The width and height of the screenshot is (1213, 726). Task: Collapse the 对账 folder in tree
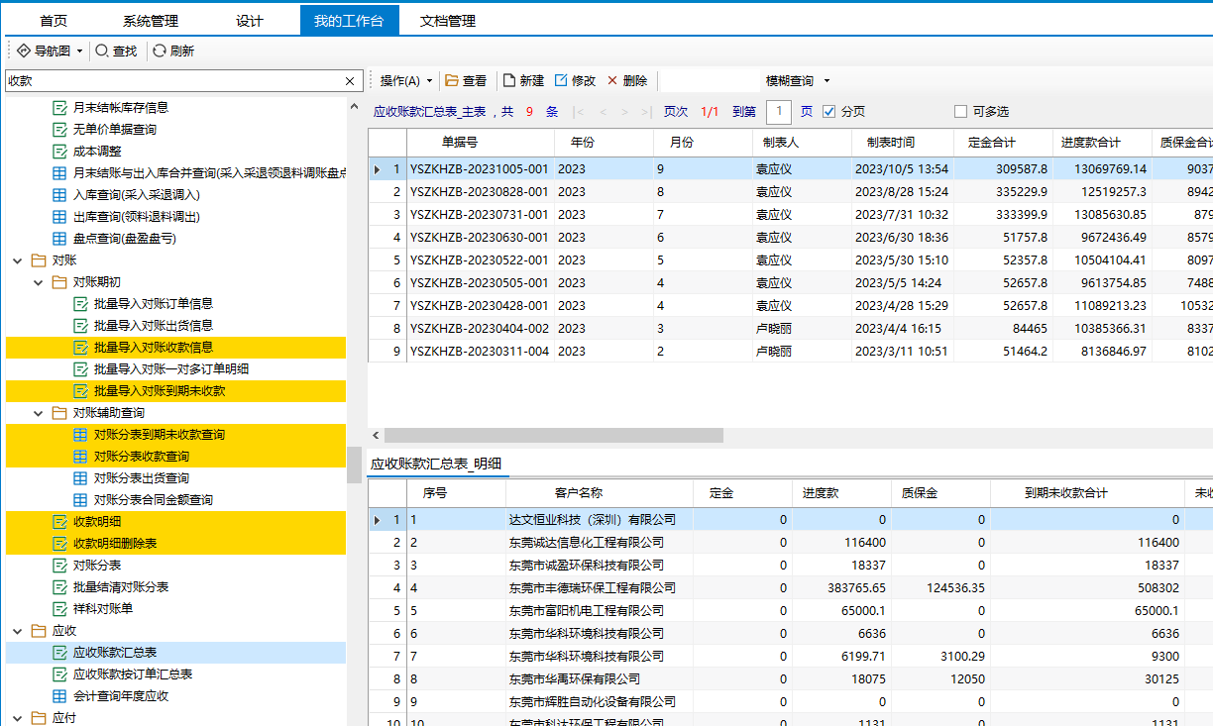coord(18,260)
